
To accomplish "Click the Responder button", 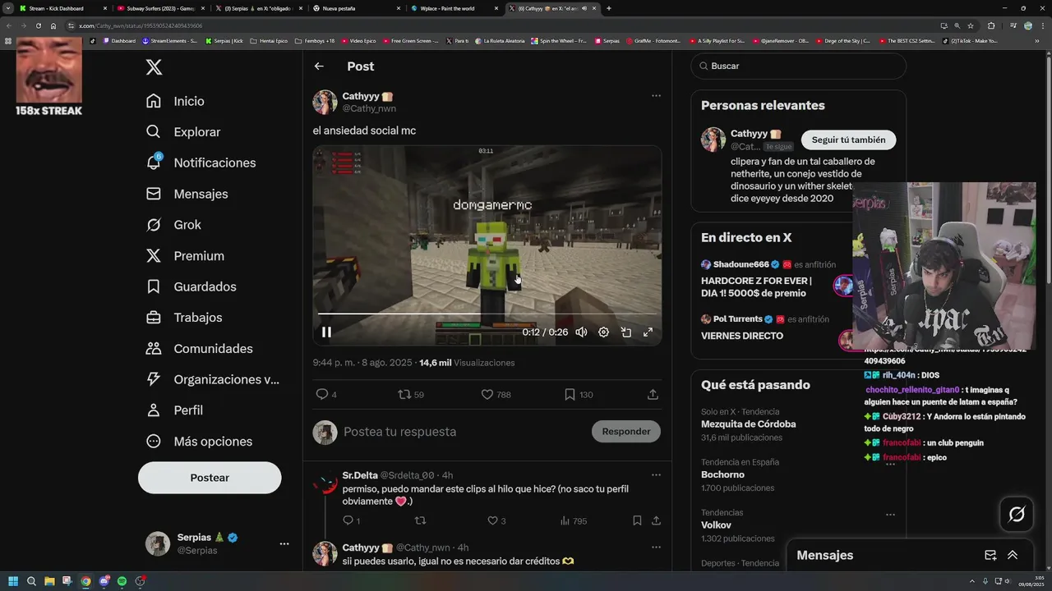I will [626, 432].
